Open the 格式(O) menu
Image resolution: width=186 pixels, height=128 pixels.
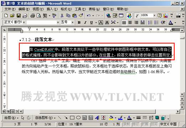click(66, 9)
